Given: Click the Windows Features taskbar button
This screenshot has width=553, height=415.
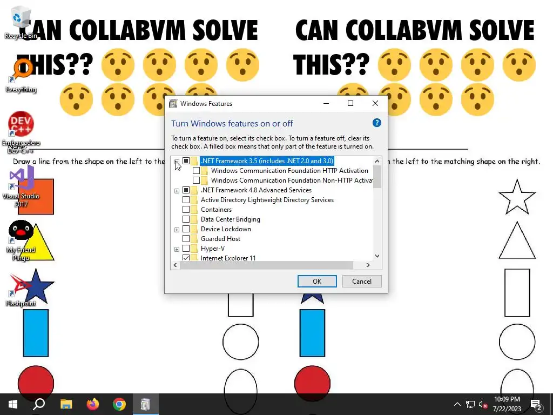Looking at the screenshot, I should pos(146,404).
